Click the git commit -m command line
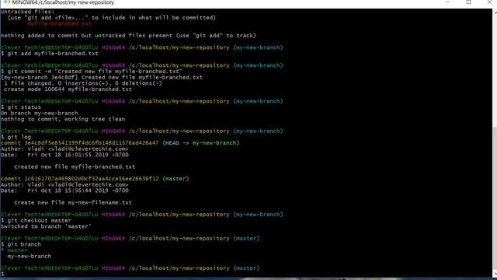Image resolution: width=497 pixels, height=280 pixels. (x=92, y=72)
